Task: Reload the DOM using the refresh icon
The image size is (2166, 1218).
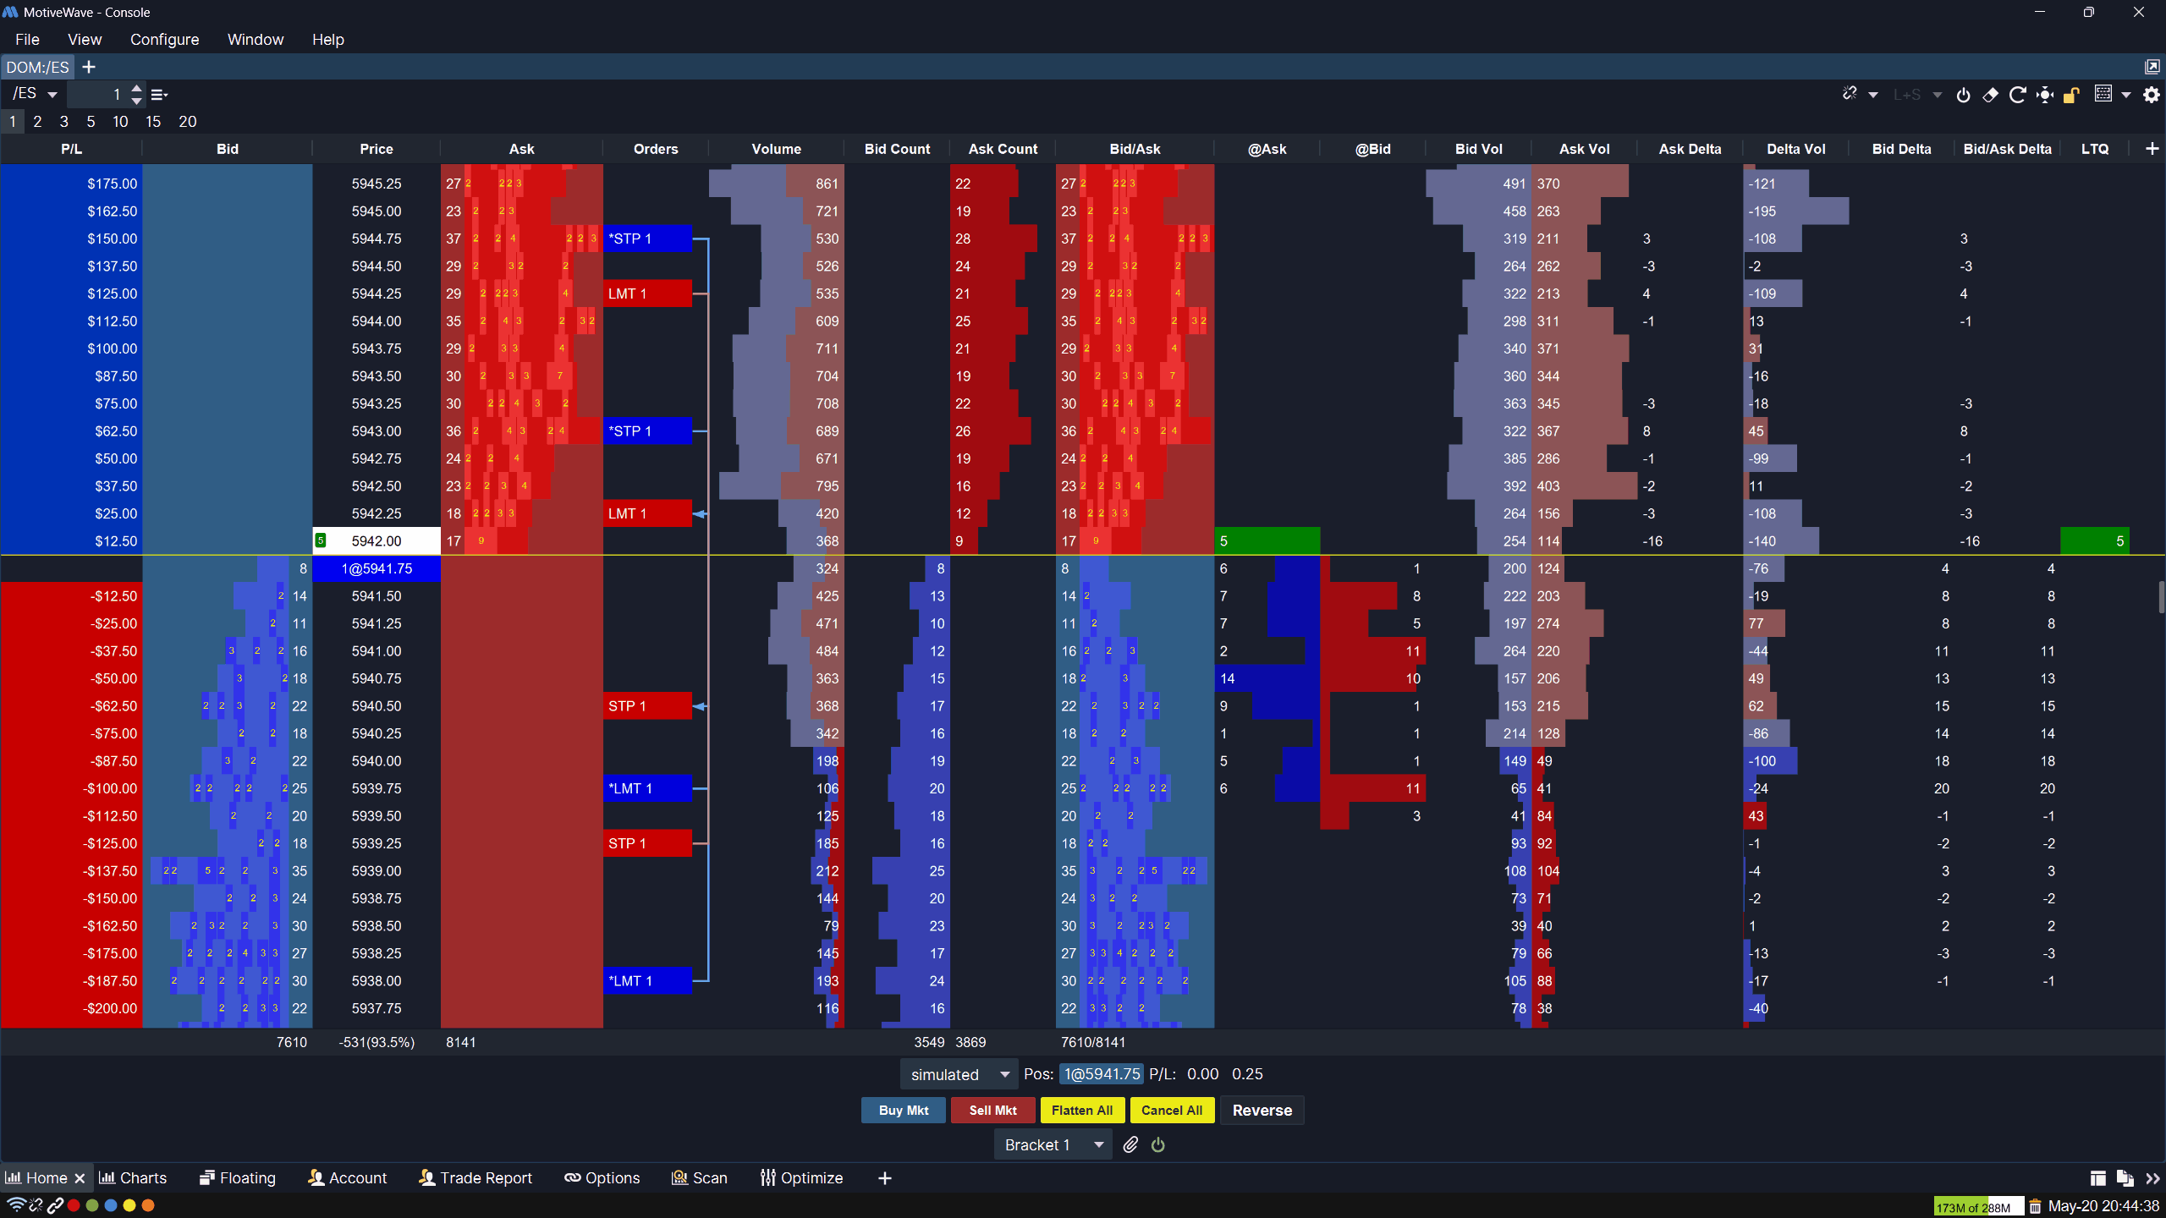Action: [2018, 94]
